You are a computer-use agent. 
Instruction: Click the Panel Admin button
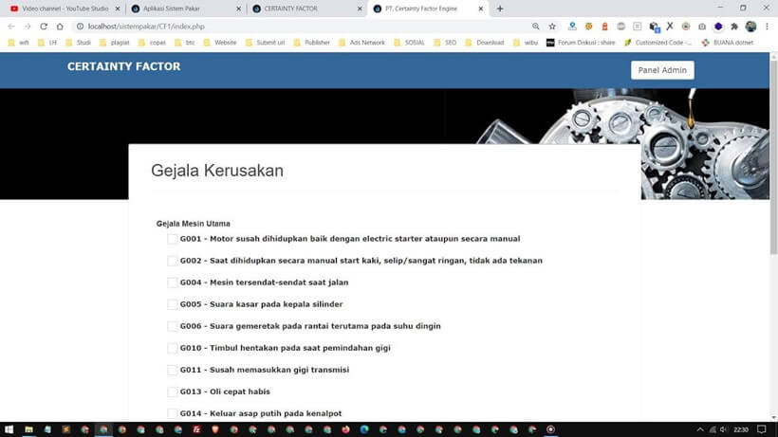click(662, 70)
